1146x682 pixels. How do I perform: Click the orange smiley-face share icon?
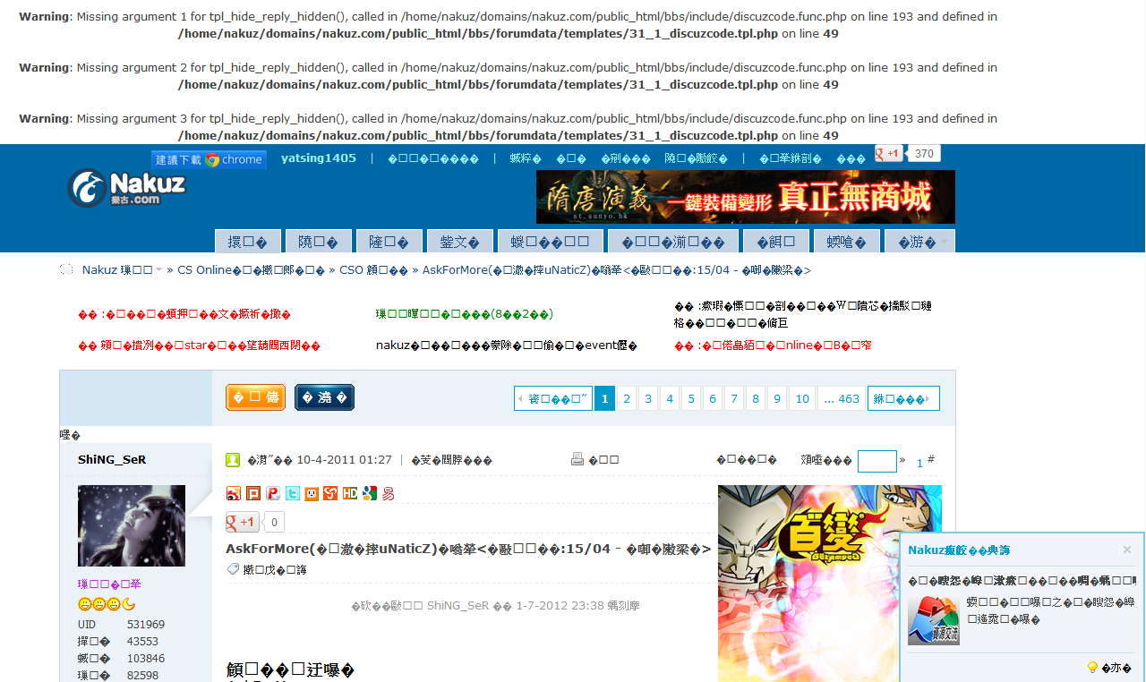312,493
